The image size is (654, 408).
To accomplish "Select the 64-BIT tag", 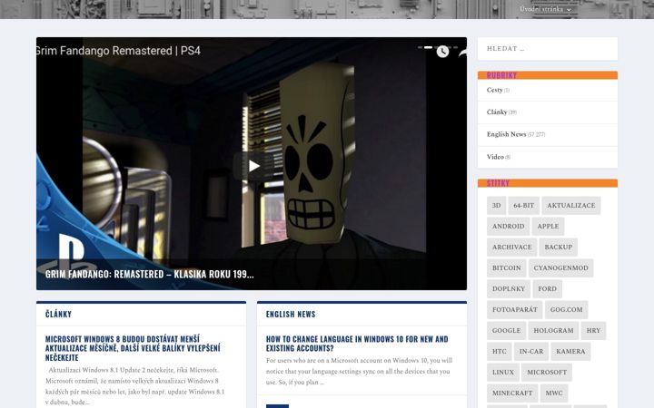I will tap(523, 205).
